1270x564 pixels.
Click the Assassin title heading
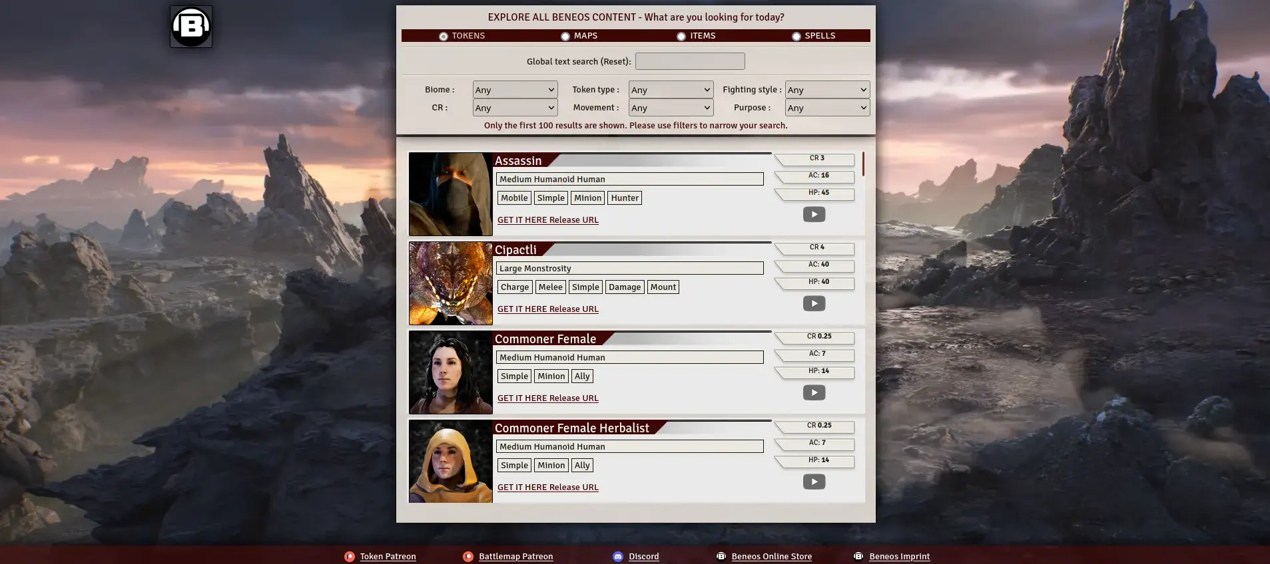[x=518, y=161]
